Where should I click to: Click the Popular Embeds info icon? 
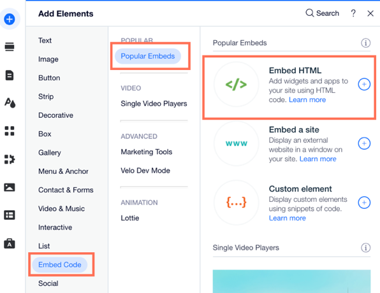[366, 43]
